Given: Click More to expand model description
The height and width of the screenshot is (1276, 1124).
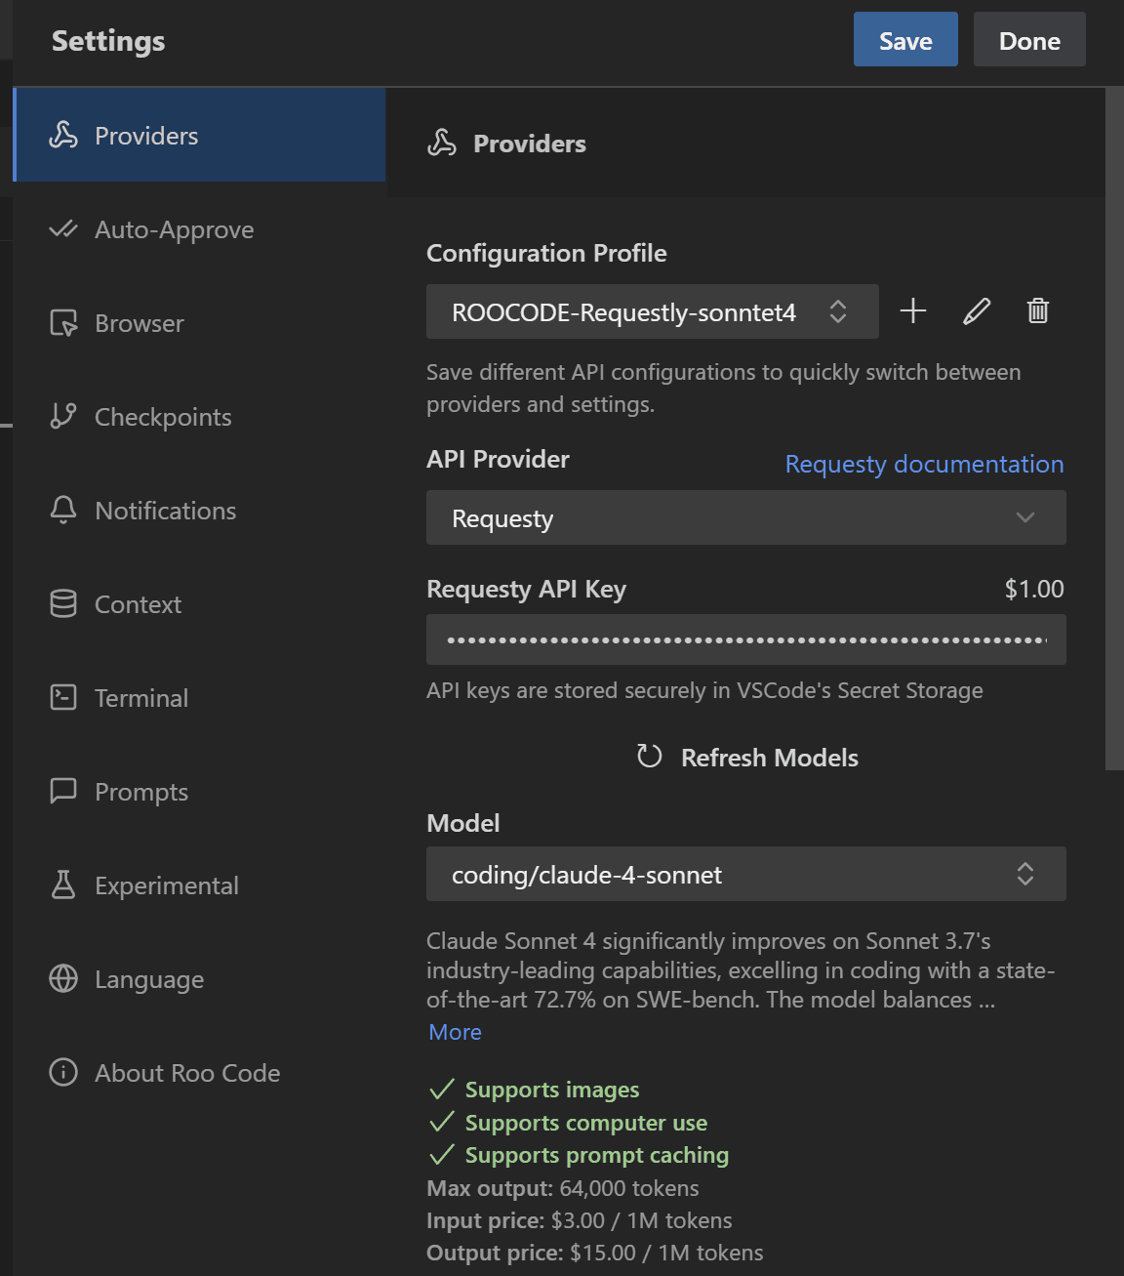Looking at the screenshot, I should click(455, 1032).
